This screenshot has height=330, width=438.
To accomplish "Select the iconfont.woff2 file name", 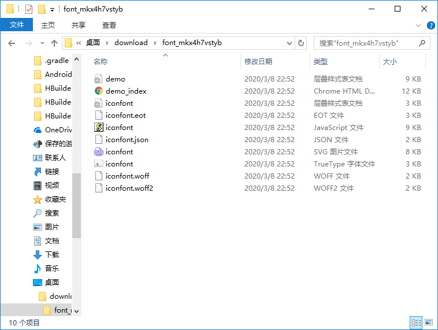I will point(129,188).
